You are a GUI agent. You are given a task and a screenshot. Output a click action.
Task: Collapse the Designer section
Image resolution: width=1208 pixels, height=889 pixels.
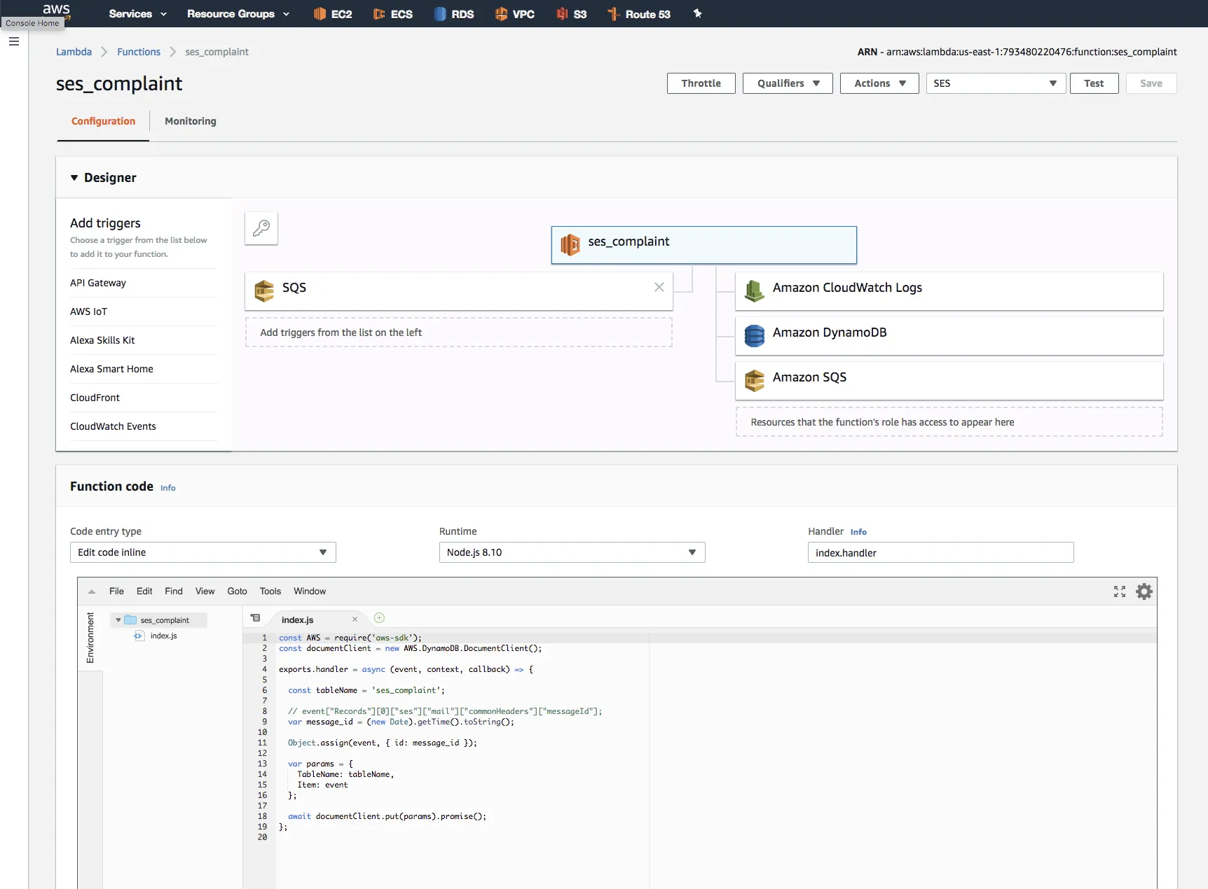pyautogui.click(x=74, y=178)
